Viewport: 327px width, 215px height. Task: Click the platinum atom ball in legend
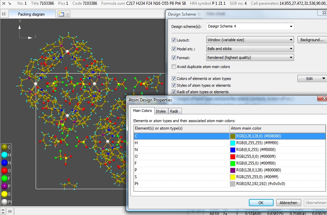click(4, 202)
